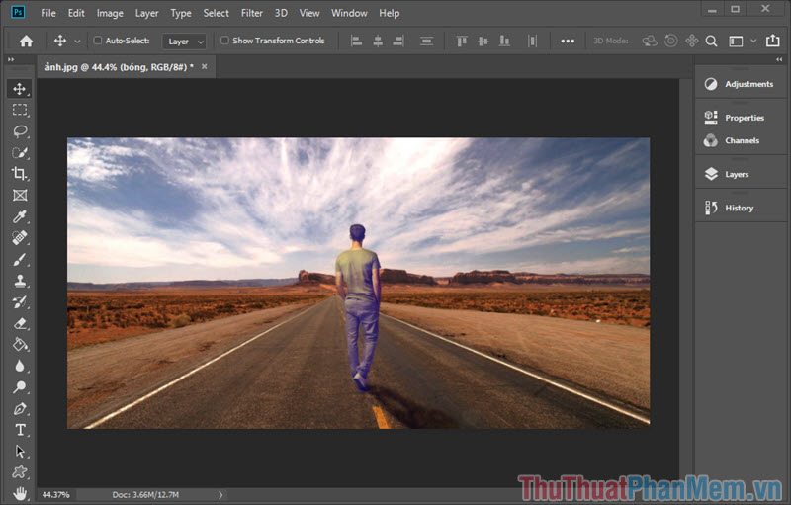Screen dimensions: 791x505
Task: Open the Help menu
Action: coord(389,13)
